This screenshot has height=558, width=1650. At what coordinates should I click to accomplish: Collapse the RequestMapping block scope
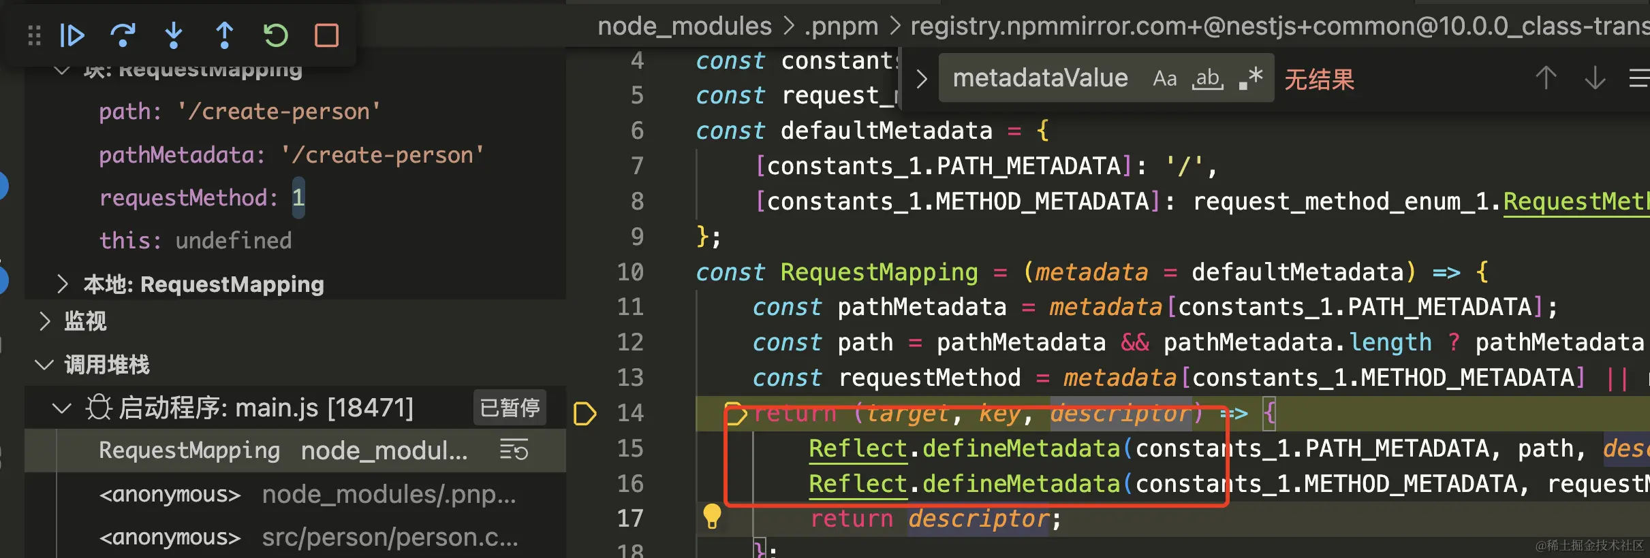tap(62, 69)
